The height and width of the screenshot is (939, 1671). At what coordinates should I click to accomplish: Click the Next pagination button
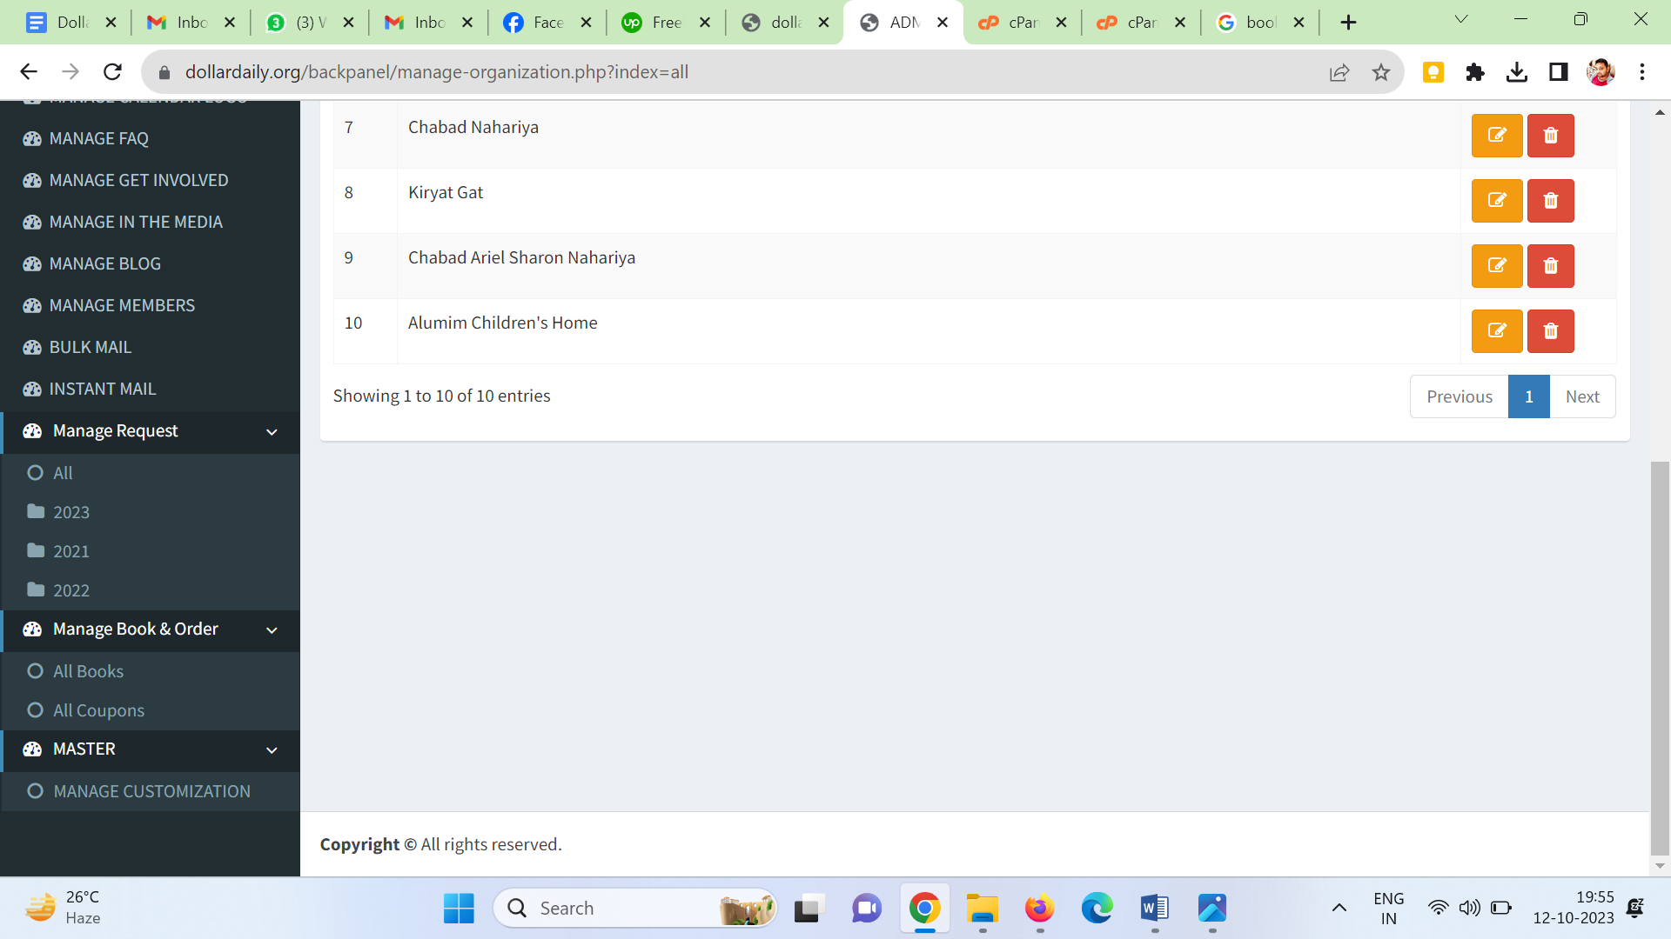[x=1581, y=396]
